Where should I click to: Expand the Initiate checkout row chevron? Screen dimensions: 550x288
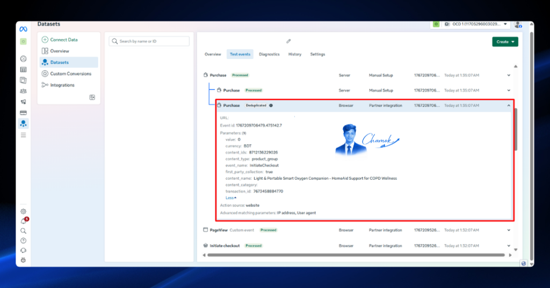click(x=509, y=246)
